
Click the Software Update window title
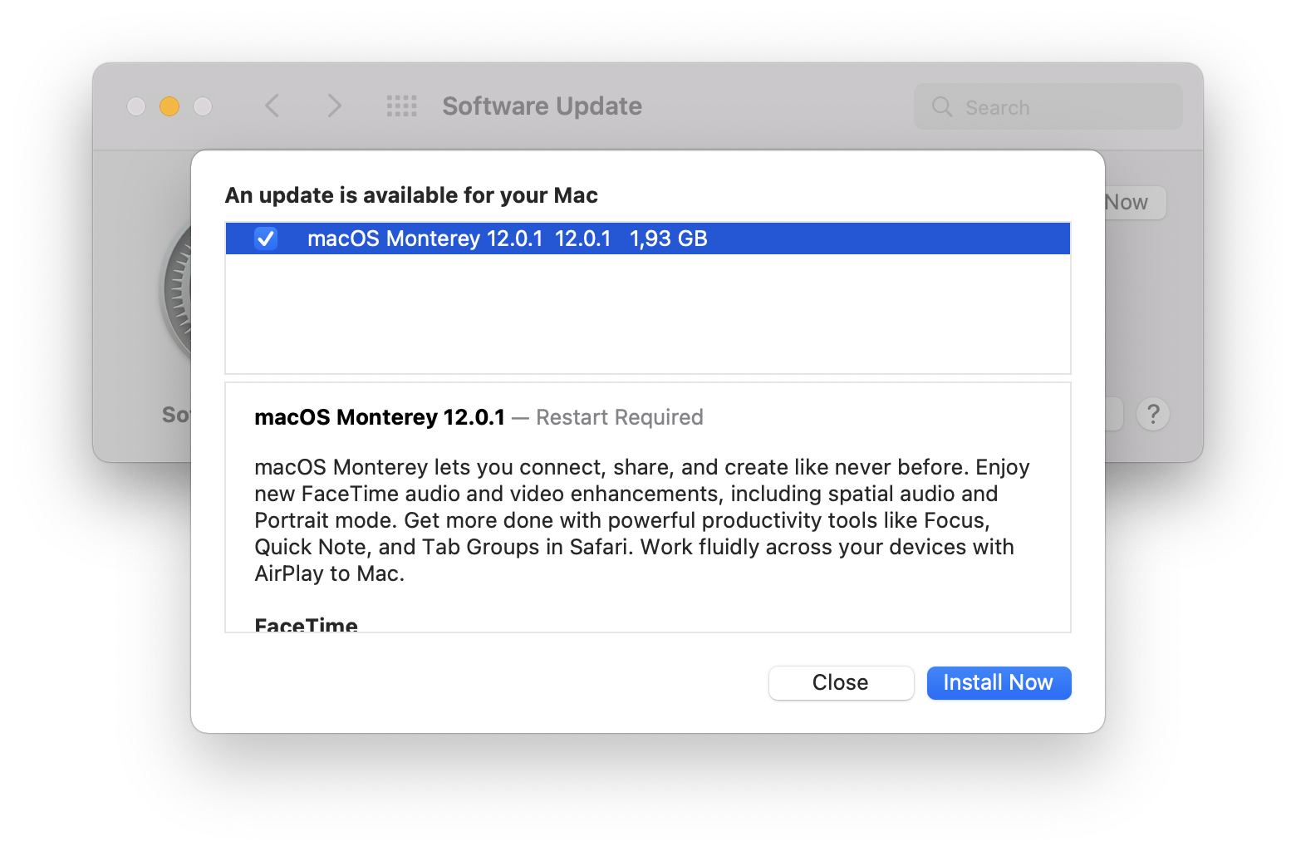542,106
